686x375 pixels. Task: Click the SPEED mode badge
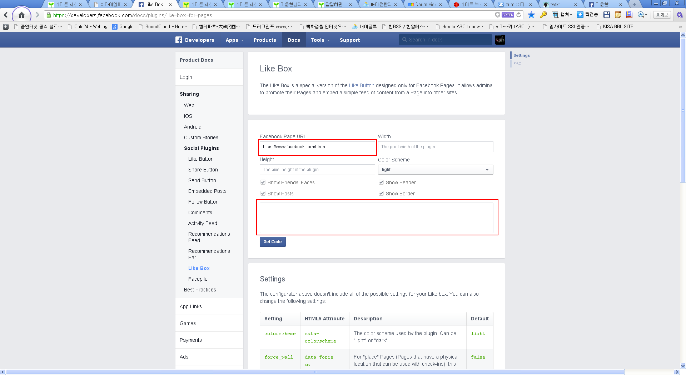pyautogui.click(x=508, y=15)
